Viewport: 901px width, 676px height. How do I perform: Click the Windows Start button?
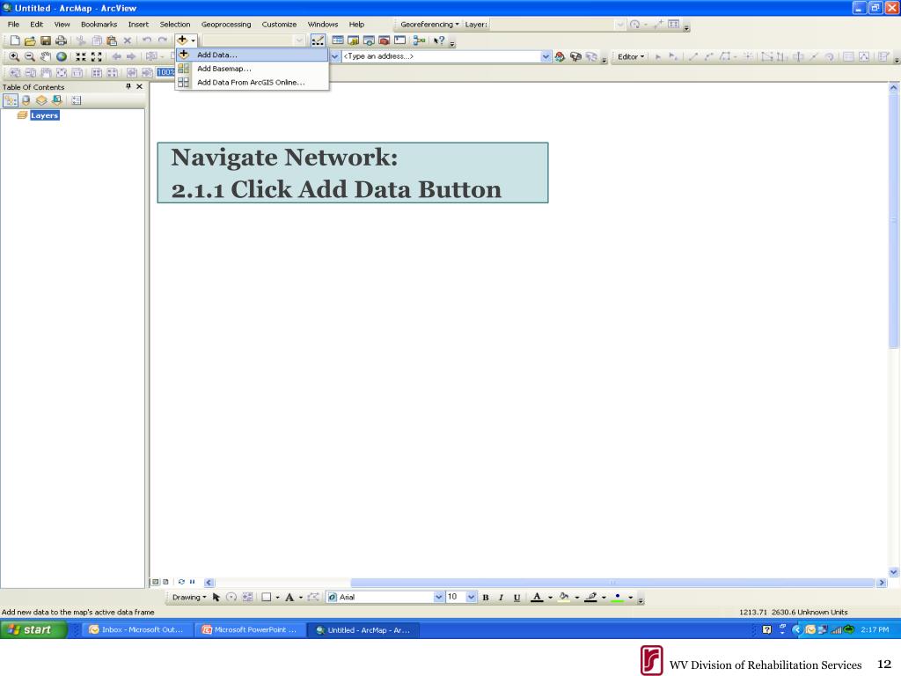pyautogui.click(x=34, y=629)
